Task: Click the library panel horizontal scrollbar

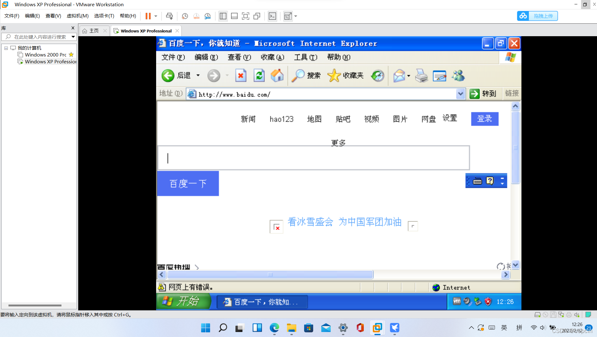Action: tap(35, 305)
